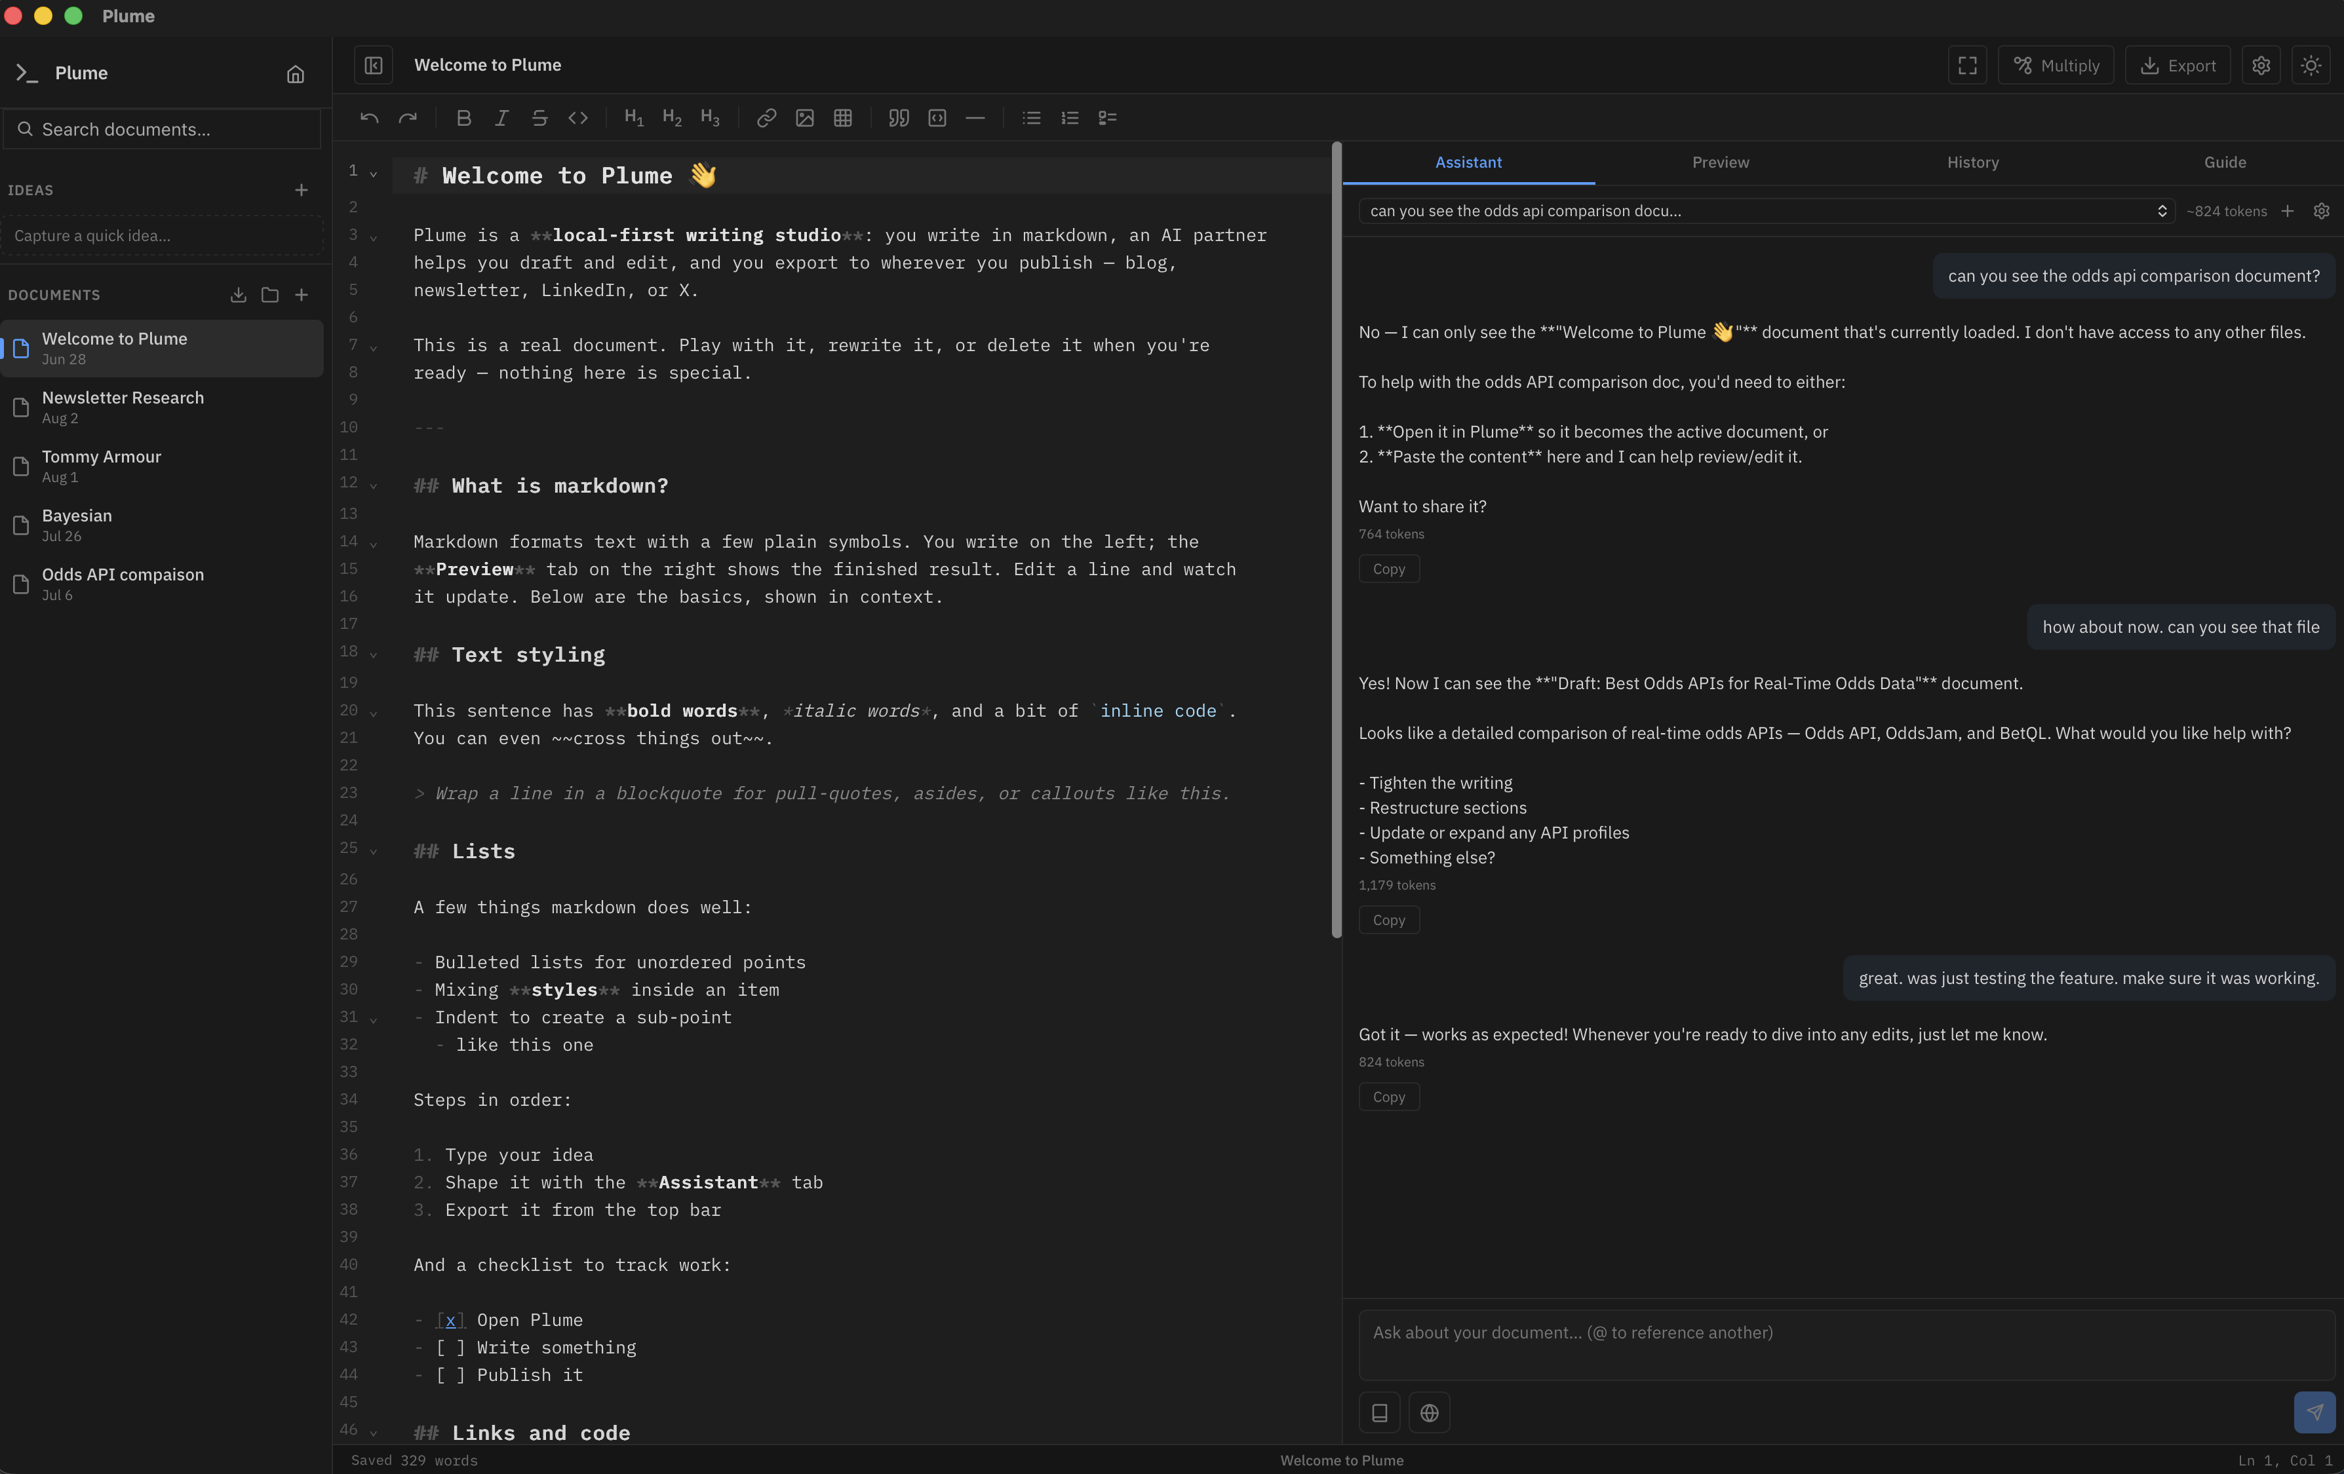Click the book icon below chat input
2344x1474 pixels.
tap(1379, 1412)
